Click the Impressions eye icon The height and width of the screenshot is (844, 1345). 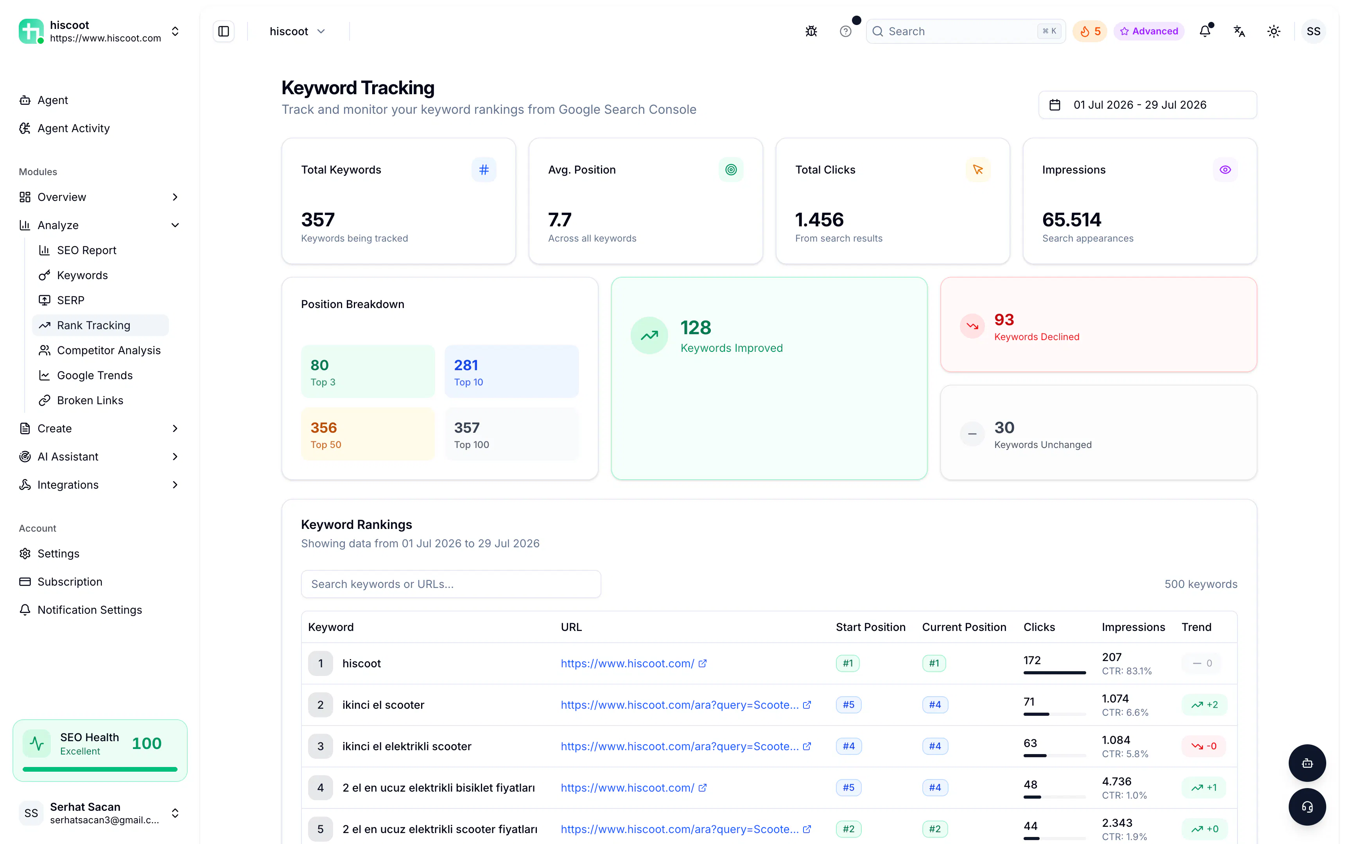(1225, 170)
